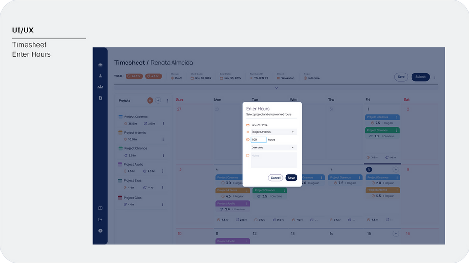Click day 8 Project Oceanus entry card

pos(383,180)
